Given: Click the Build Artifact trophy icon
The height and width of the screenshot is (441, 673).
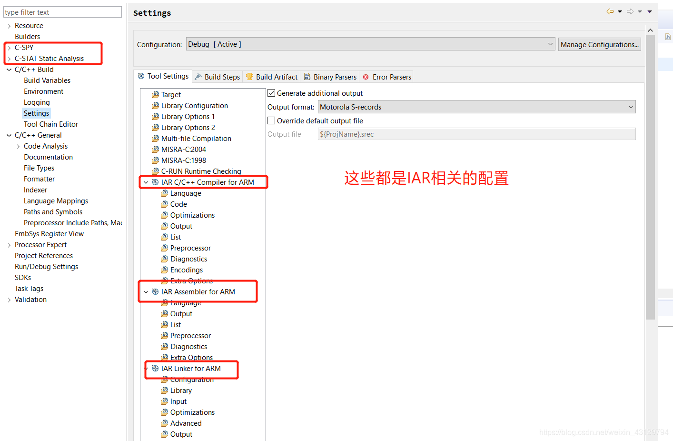Looking at the screenshot, I should [x=249, y=77].
